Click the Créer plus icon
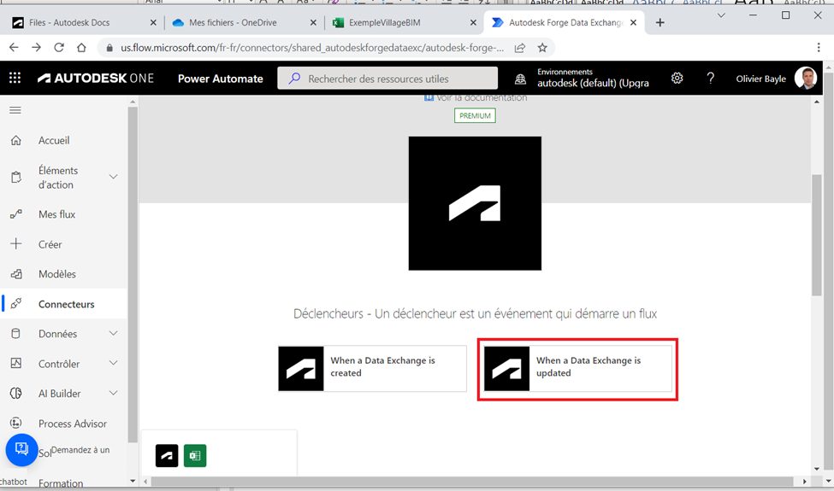This screenshot has height=491, width=834. pos(16,243)
